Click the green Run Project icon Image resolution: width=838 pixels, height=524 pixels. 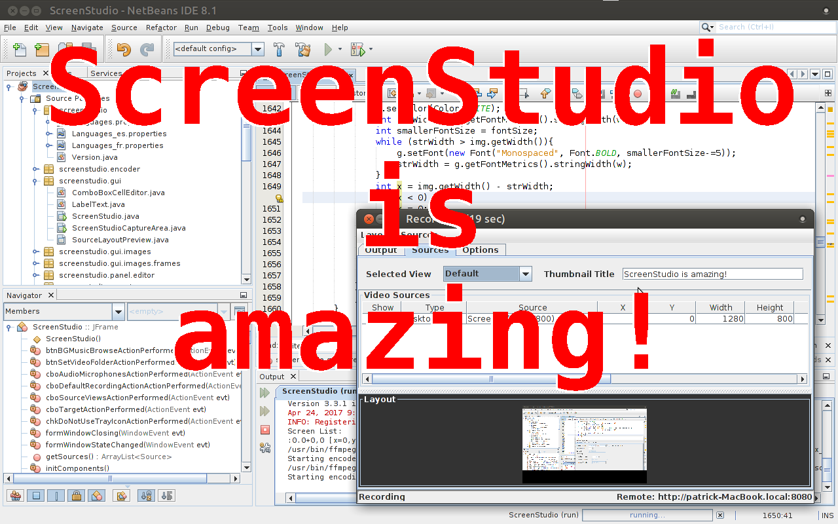coord(329,49)
